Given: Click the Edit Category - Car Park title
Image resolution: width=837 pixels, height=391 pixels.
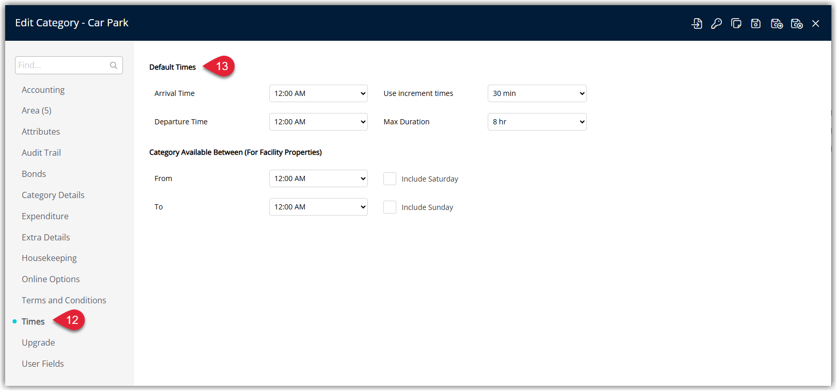Looking at the screenshot, I should pos(72,23).
